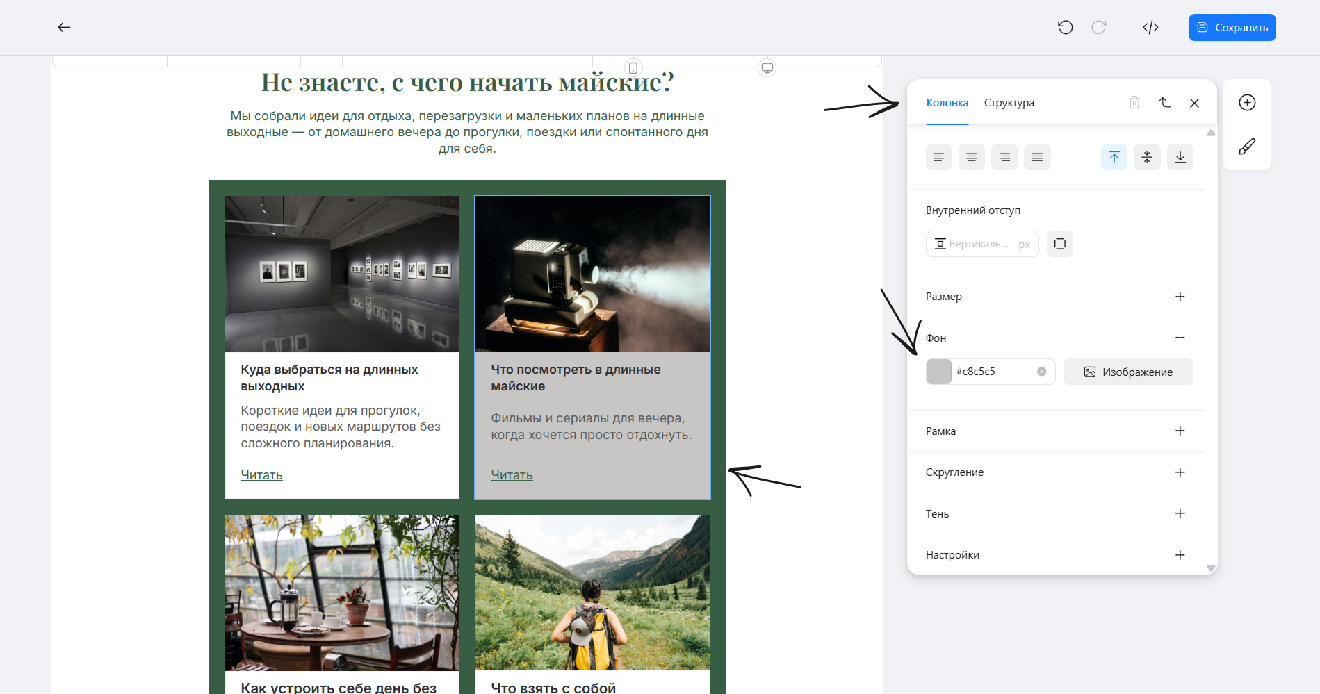Go back with the left arrow

point(64,27)
